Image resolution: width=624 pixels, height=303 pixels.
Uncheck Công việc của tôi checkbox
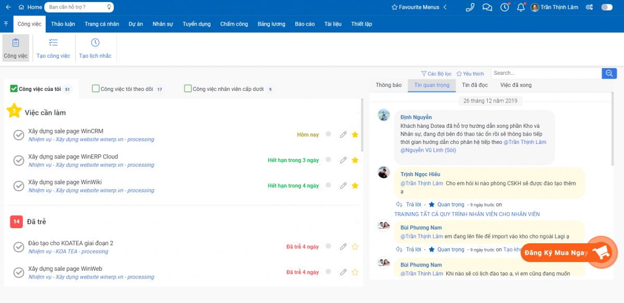(x=14, y=89)
